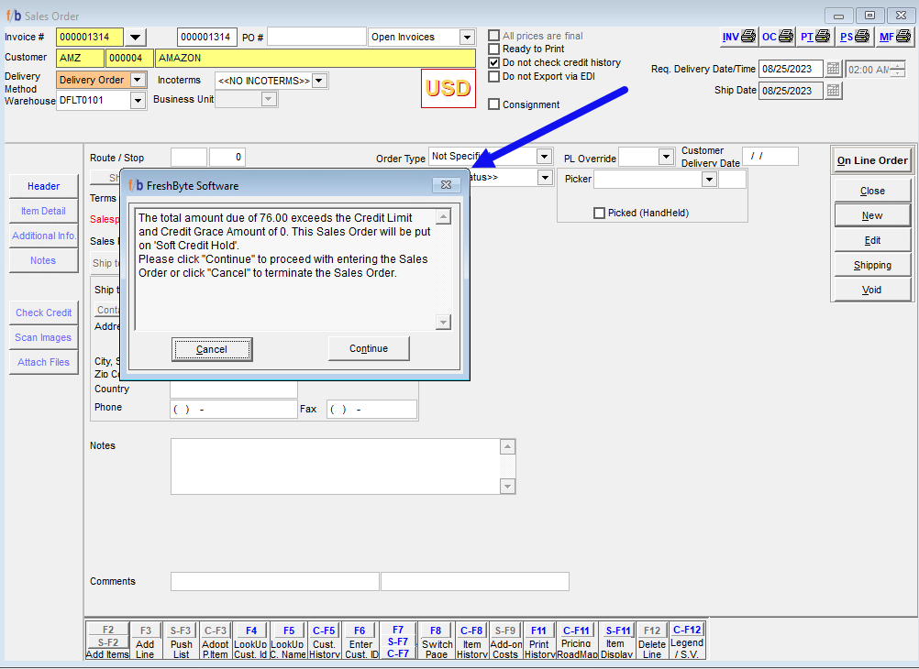Tick the Consignment checkbox
Screen dimensions: 919x669
(x=494, y=104)
